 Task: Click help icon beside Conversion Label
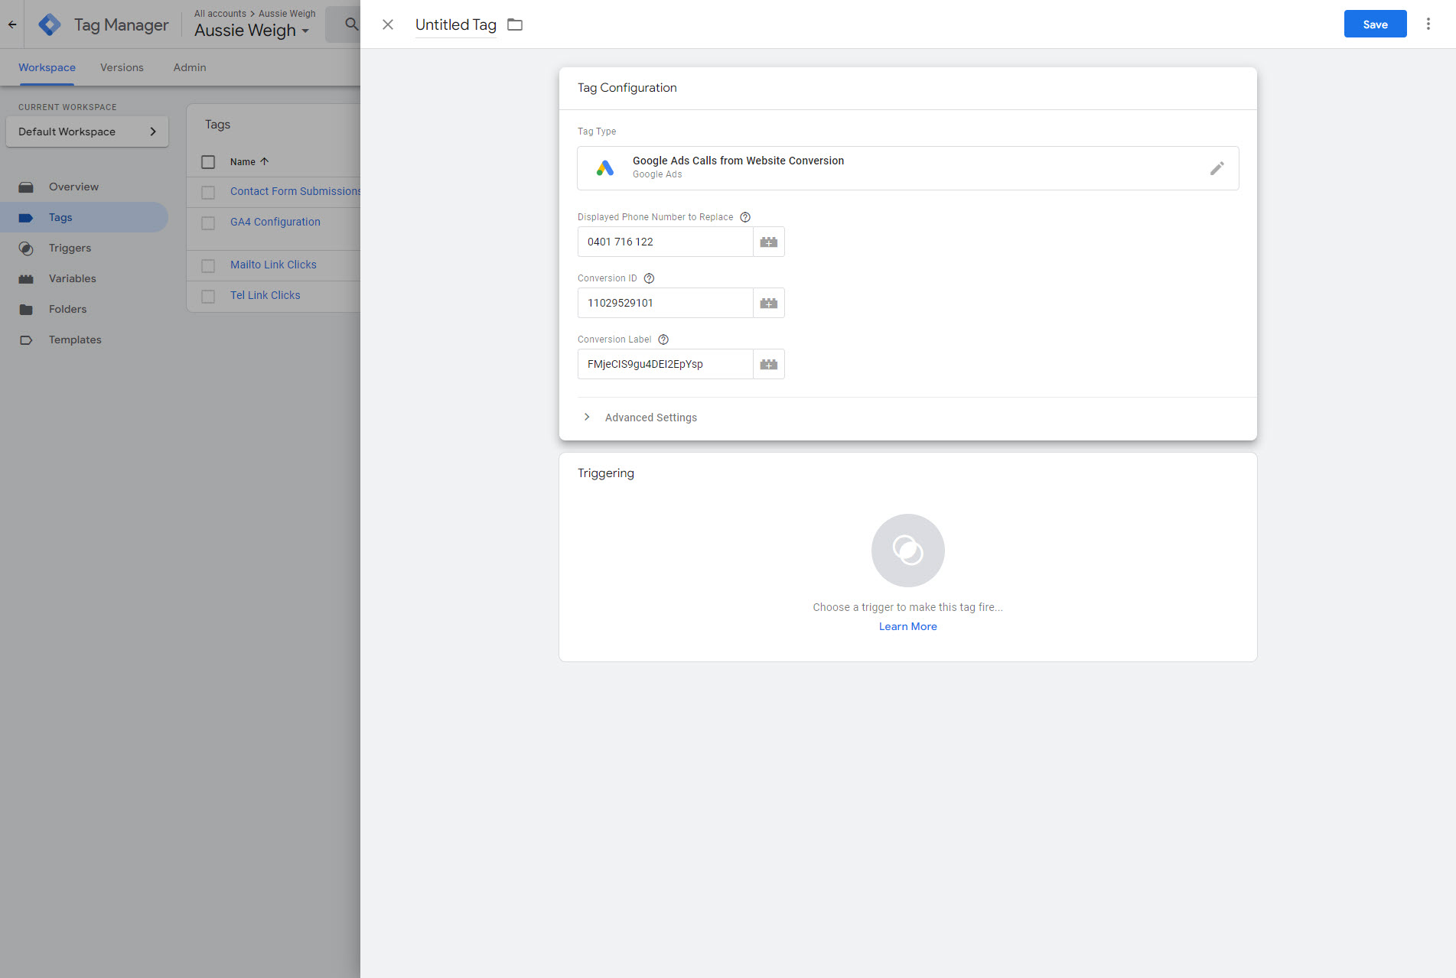click(663, 340)
